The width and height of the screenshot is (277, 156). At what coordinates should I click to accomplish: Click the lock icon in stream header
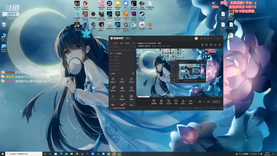point(206,45)
